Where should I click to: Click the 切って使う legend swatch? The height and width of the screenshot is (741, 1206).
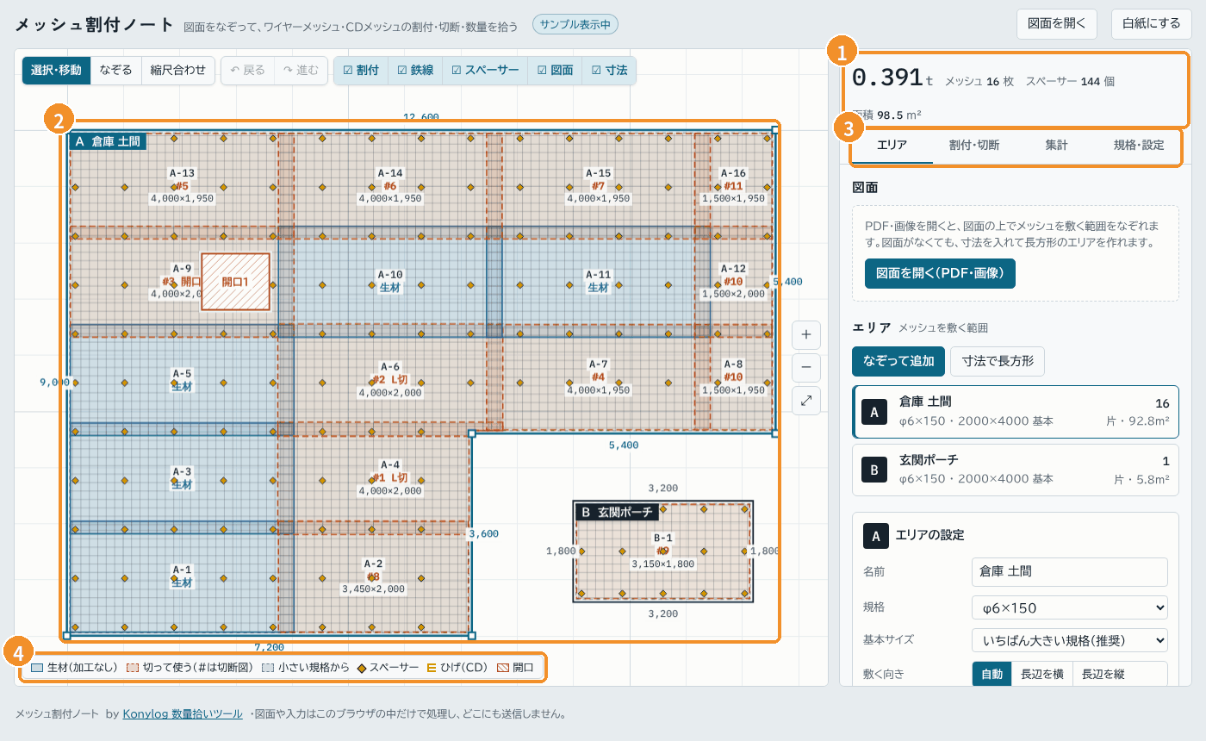pos(133,668)
